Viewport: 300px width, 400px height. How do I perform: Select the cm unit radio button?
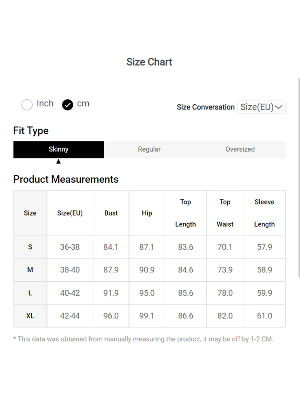tap(68, 105)
